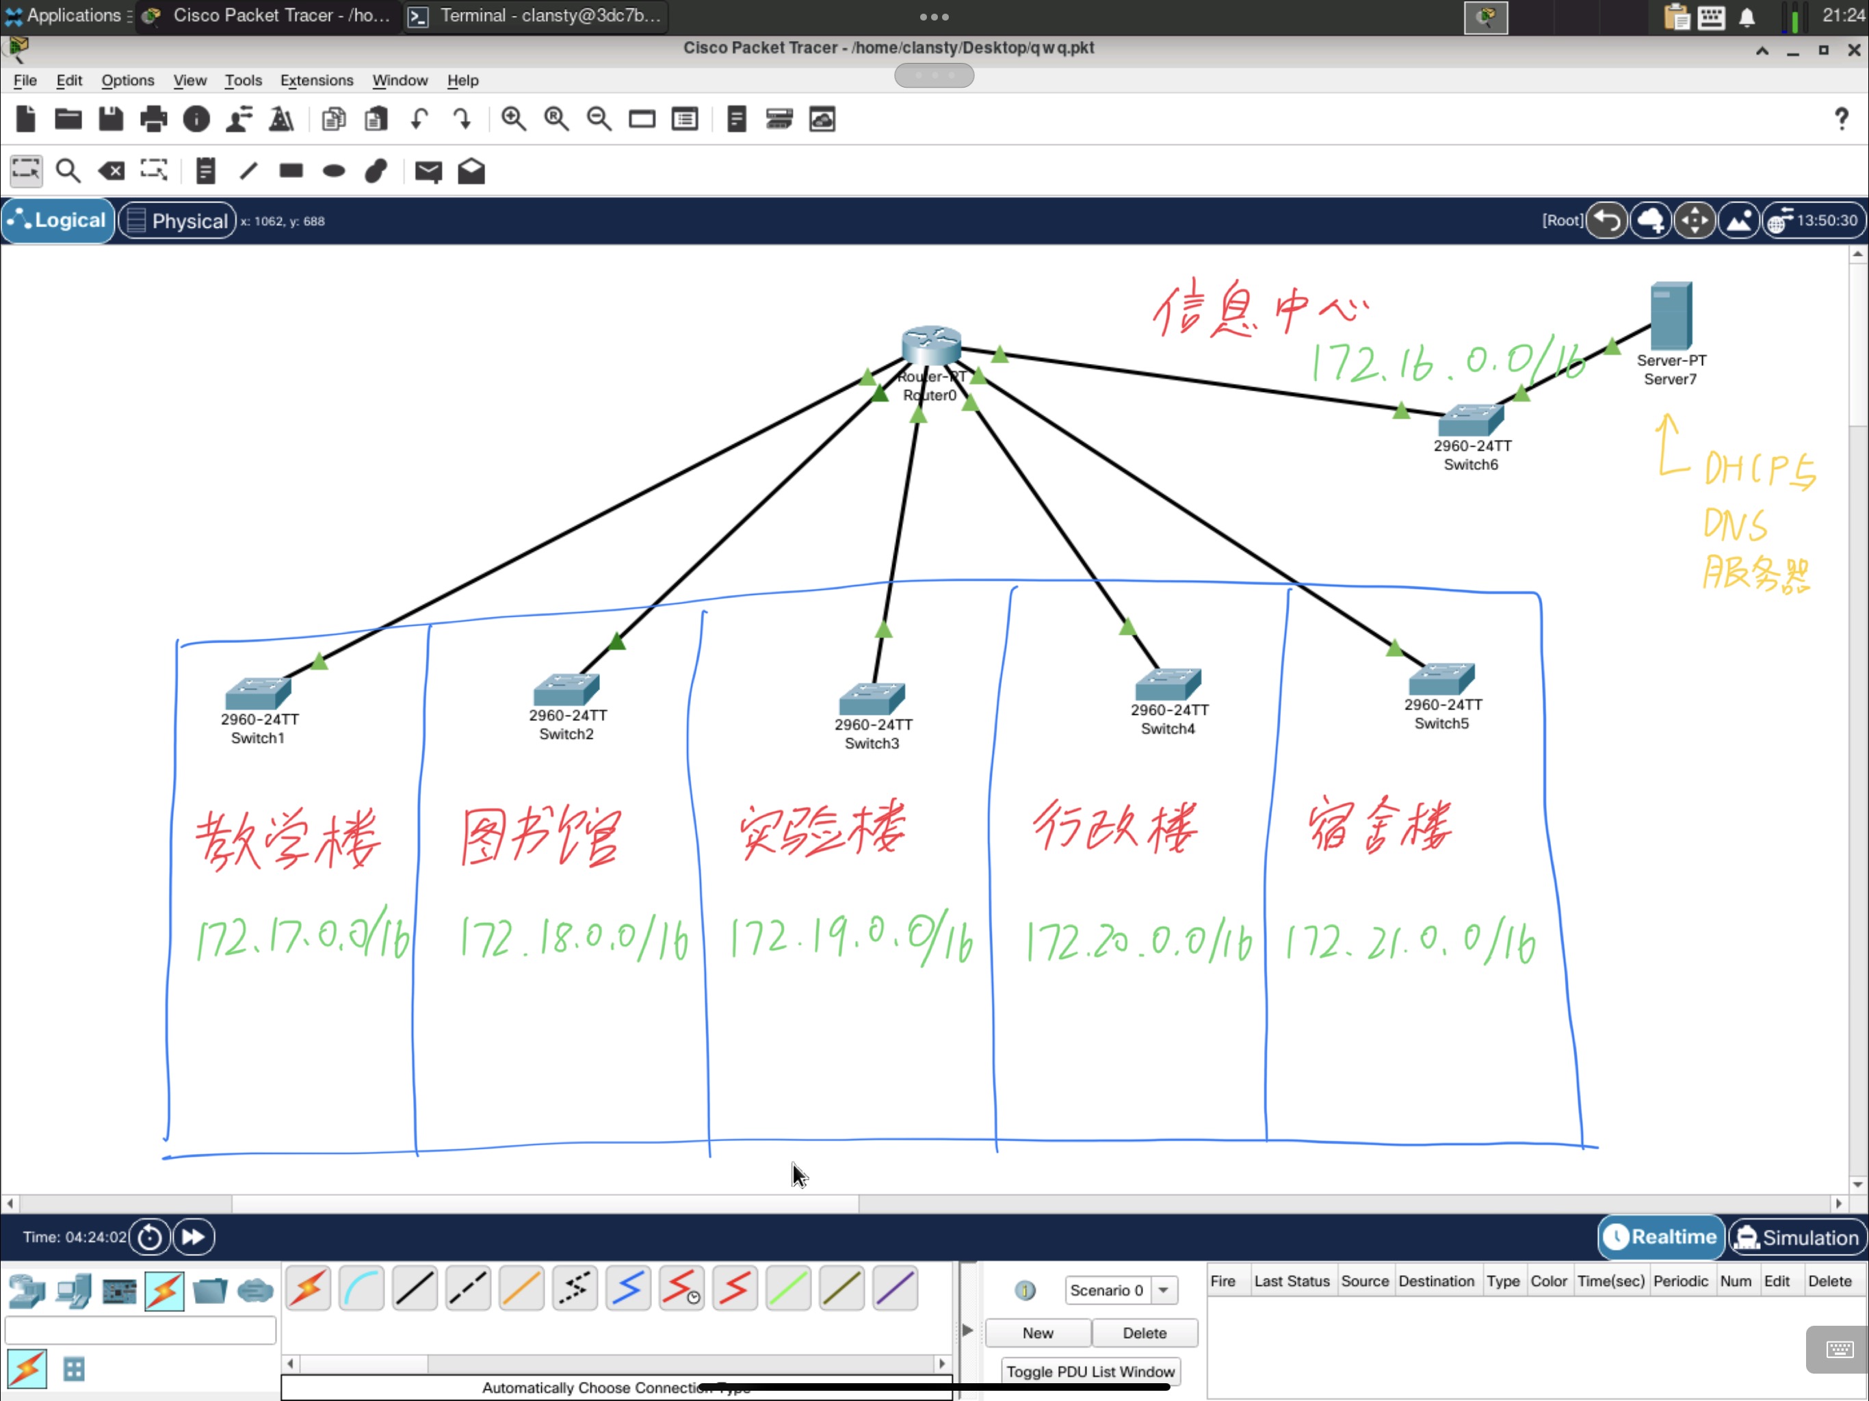Select the Place Note tool

tap(205, 172)
